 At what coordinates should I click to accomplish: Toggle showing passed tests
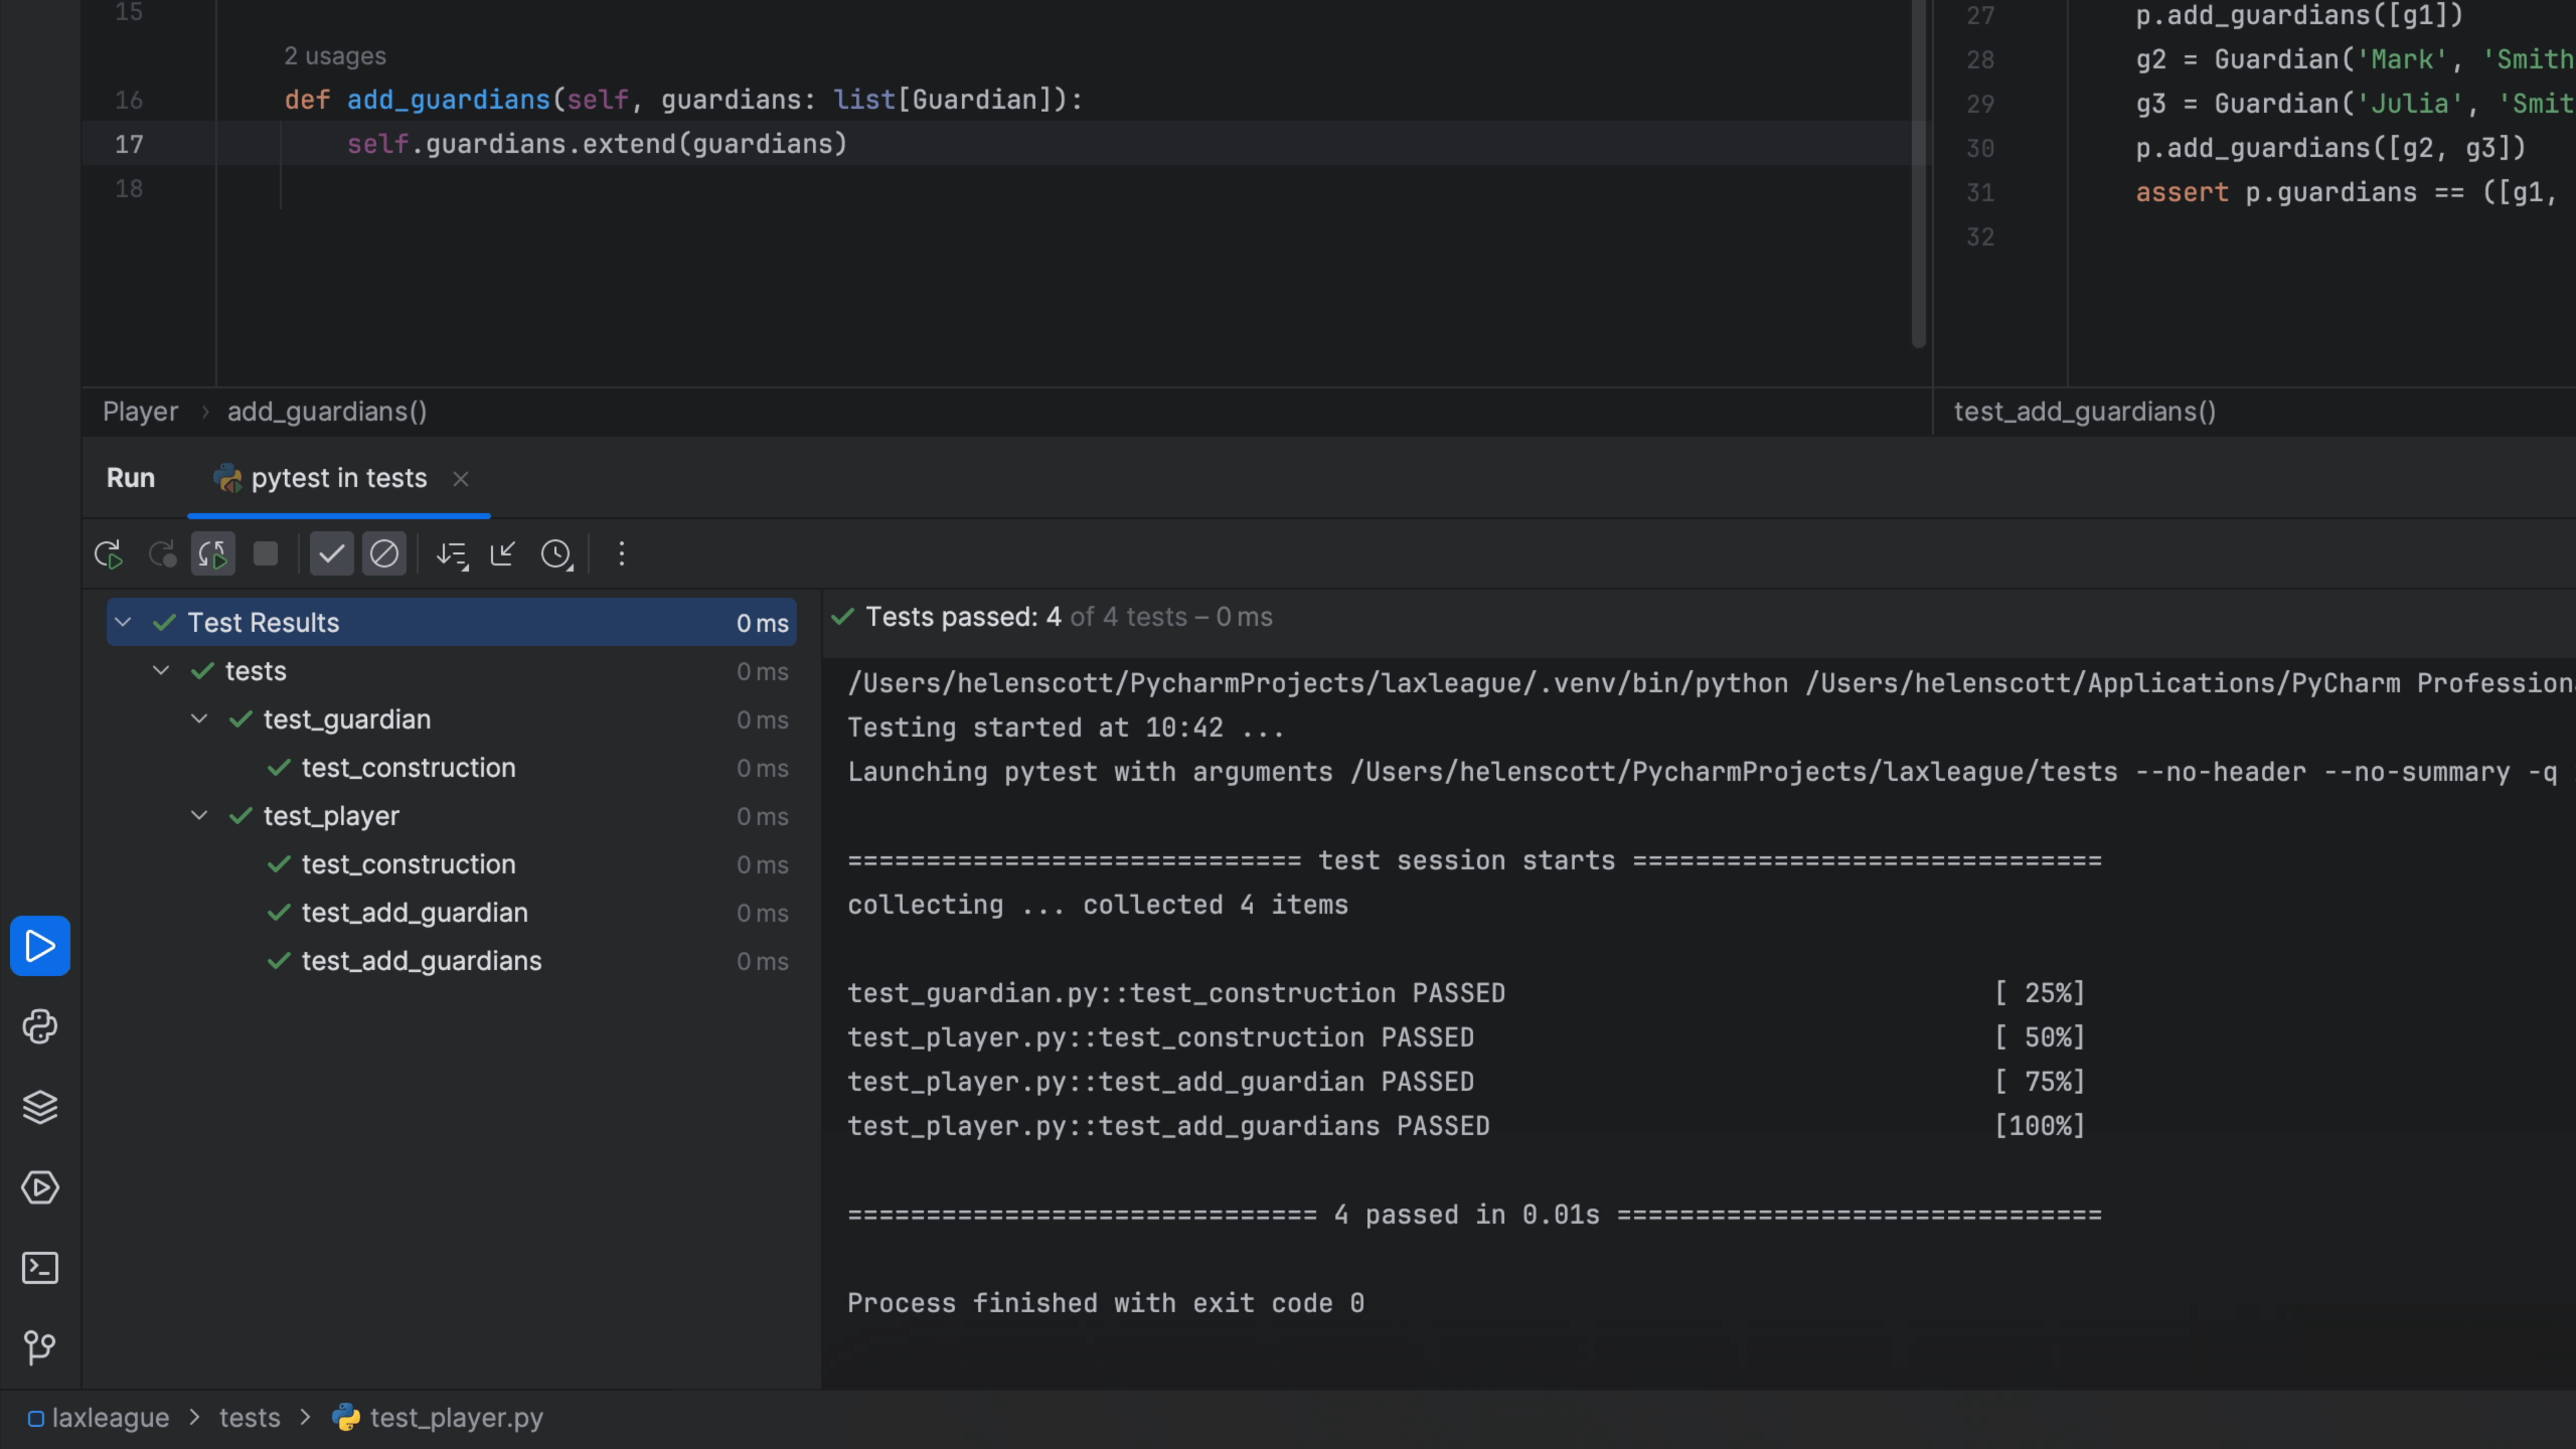331,553
